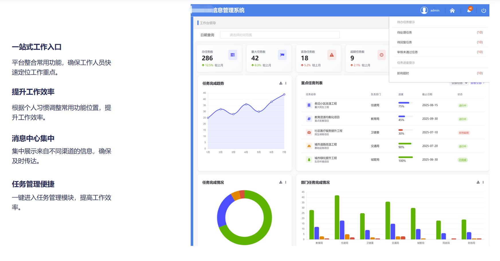Open more options for 部门任务完成情况 chart

483,182
